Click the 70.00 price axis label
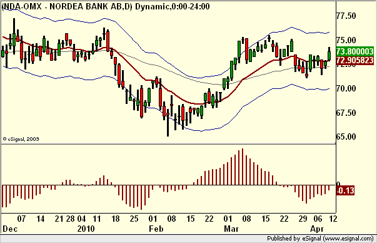Viewport: 377px width, 243px height. tap(346, 88)
